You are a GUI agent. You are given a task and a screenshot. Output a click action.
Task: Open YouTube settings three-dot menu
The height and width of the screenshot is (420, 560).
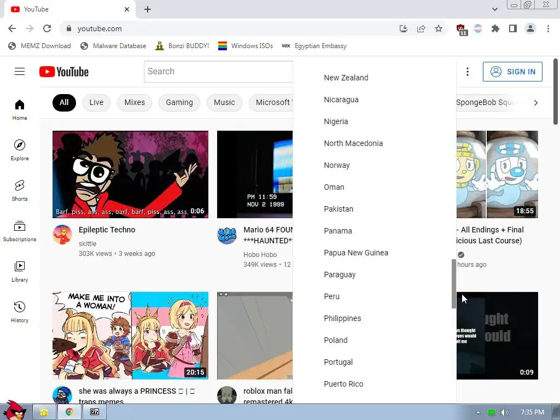[467, 72]
